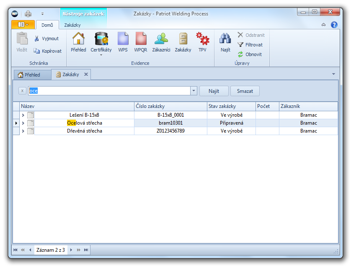Select cell bram10301
The image size is (351, 266).
[170, 123]
